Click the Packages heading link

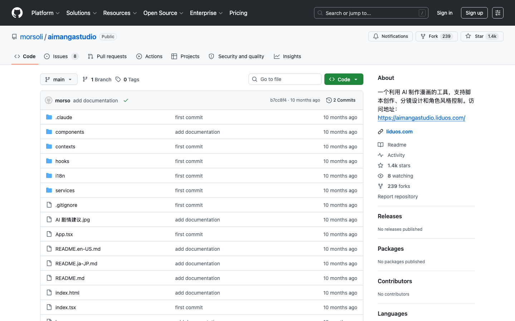(x=391, y=249)
